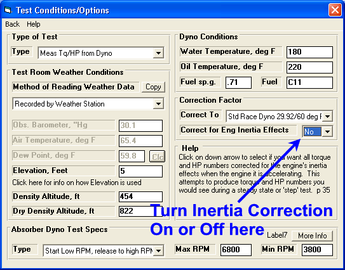Expand the Absorber Dyno Type dropdown
This screenshot has width=345, height=270.
158,250
